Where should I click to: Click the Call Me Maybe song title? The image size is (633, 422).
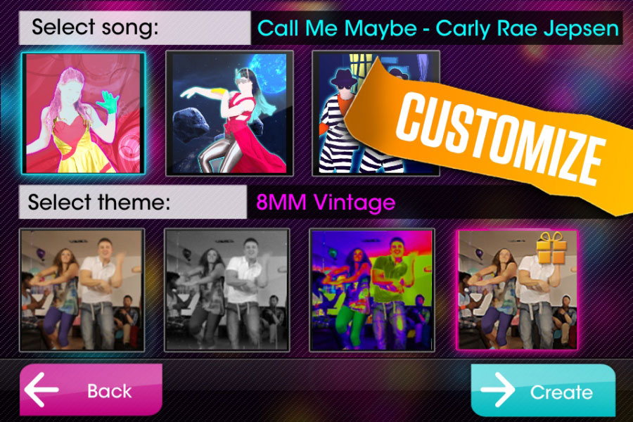tap(437, 28)
